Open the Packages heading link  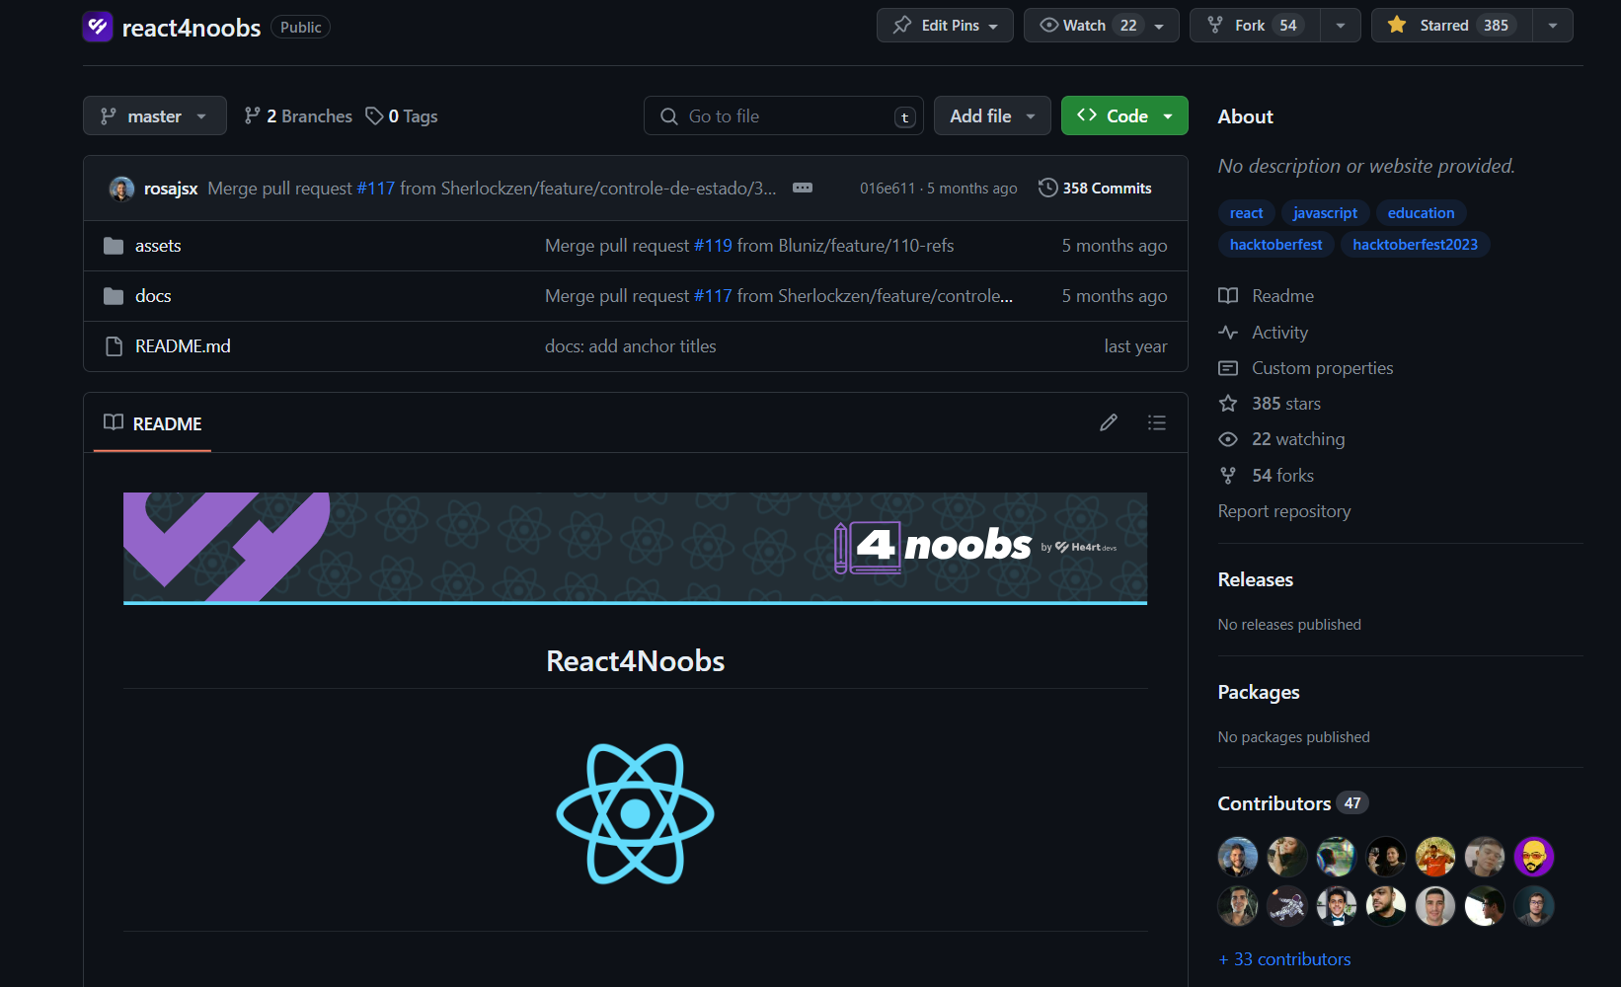coord(1259,692)
